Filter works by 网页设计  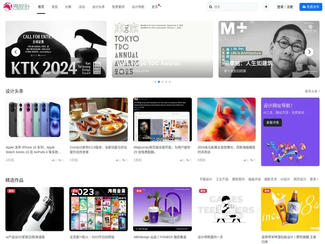click(300, 179)
